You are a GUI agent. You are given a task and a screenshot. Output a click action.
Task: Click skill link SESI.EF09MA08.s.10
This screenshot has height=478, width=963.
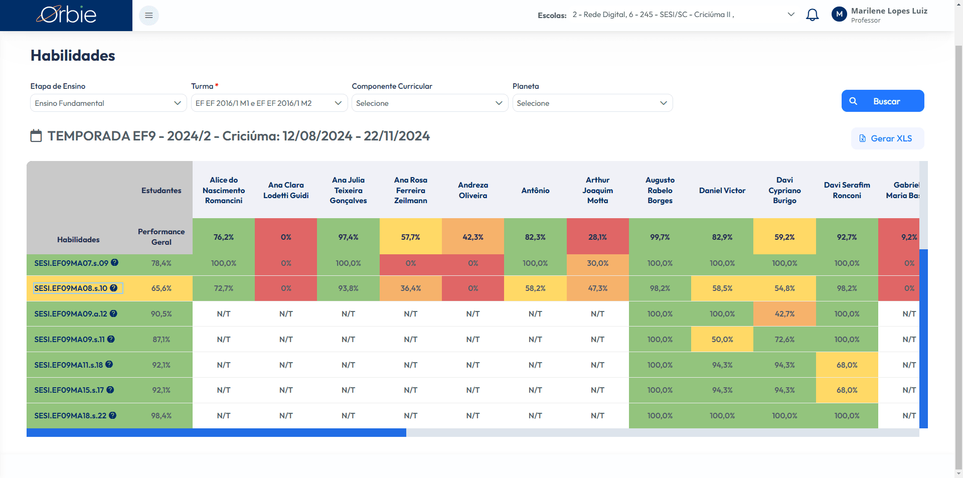click(x=71, y=288)
